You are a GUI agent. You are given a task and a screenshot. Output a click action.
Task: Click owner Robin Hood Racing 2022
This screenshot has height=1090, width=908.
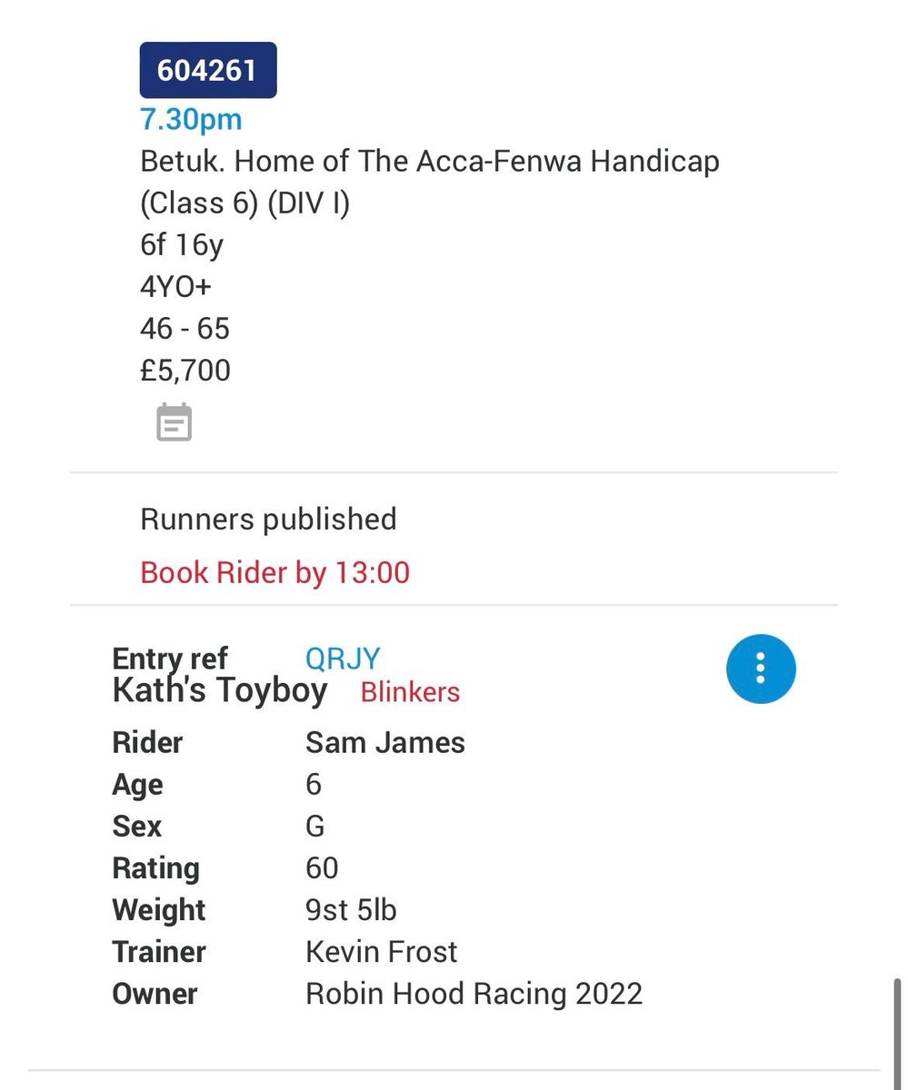pyautogui.click(x=474, y=994)
